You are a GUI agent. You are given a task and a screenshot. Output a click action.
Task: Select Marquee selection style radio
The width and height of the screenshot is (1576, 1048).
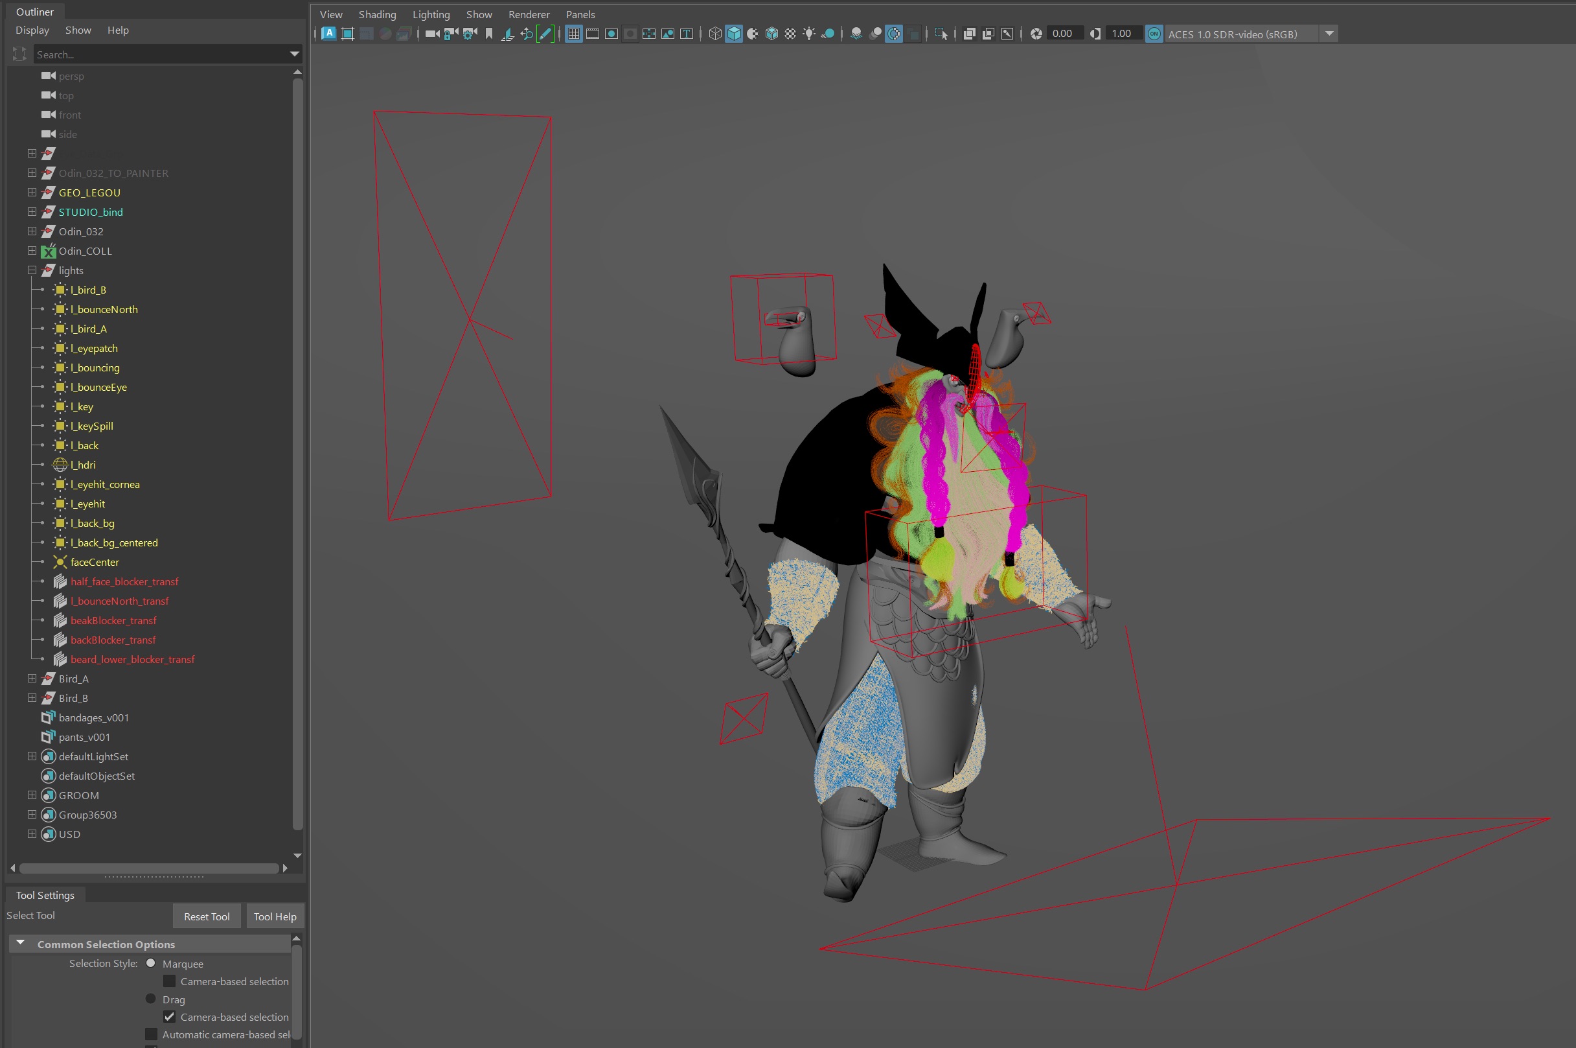coord(151,963)
